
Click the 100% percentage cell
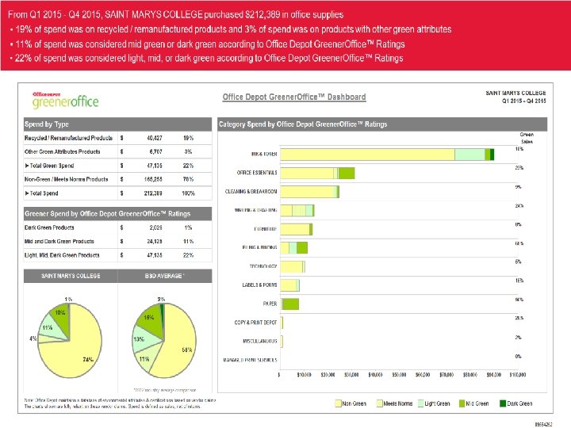pyautogui.click(x=188, y=193)
